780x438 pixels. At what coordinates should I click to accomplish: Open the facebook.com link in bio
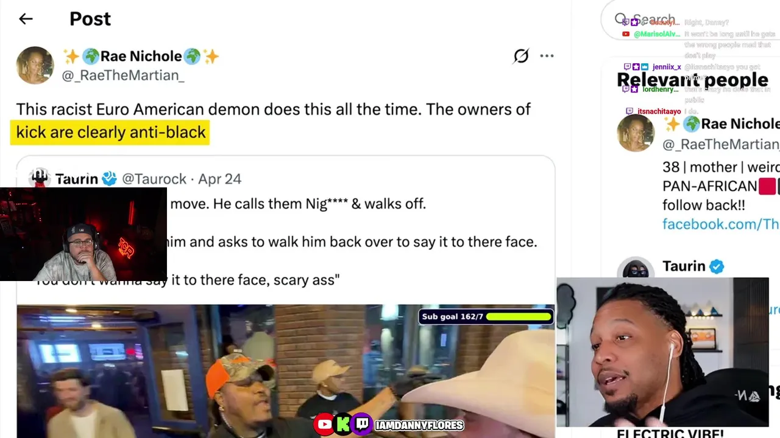click(x=721, y=224)
